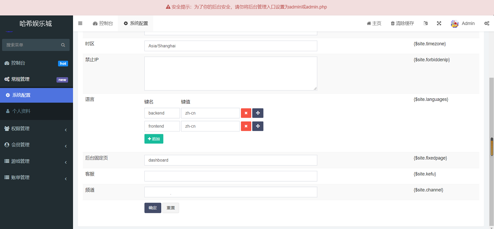Expand the 游戏管理 sidebar section
Image resolution: width=494 pixels, height=229 pixels.
click(36, 161)
